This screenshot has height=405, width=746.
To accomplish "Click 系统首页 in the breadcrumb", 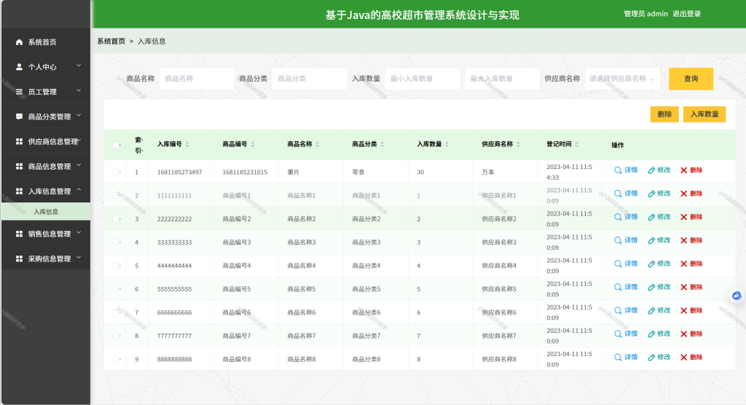I will (x=111, y=42).
